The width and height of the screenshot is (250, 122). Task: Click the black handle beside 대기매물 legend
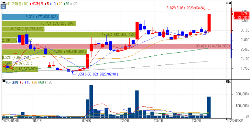(4, 3)
